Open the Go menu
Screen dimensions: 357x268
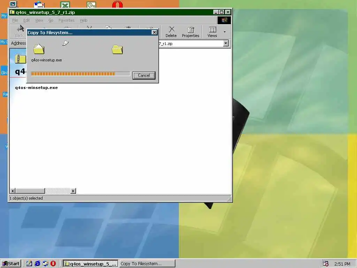(x=51, y=20)
